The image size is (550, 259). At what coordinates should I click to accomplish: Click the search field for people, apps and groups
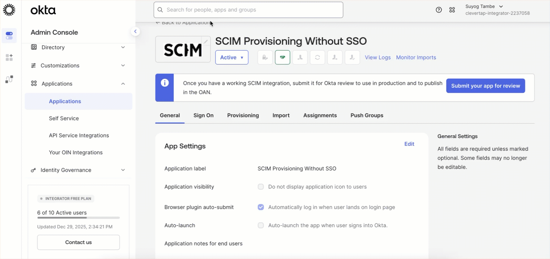click(248, 10)
